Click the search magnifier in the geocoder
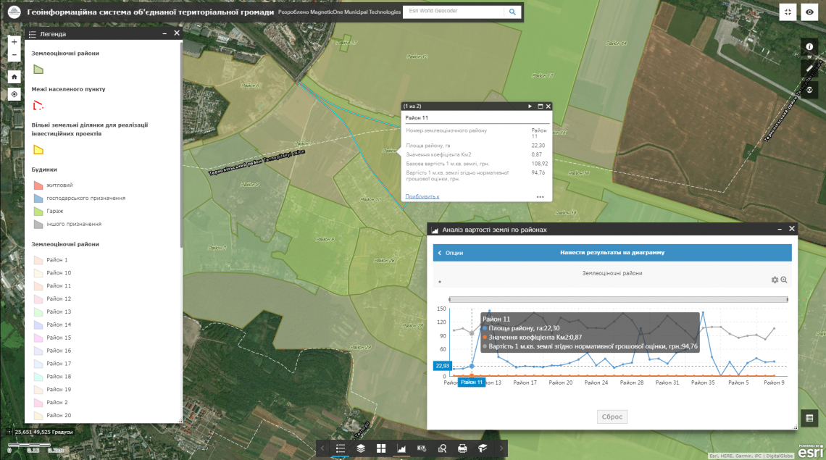The height and width of the screenshot is (460, 826). coord(512,12)
